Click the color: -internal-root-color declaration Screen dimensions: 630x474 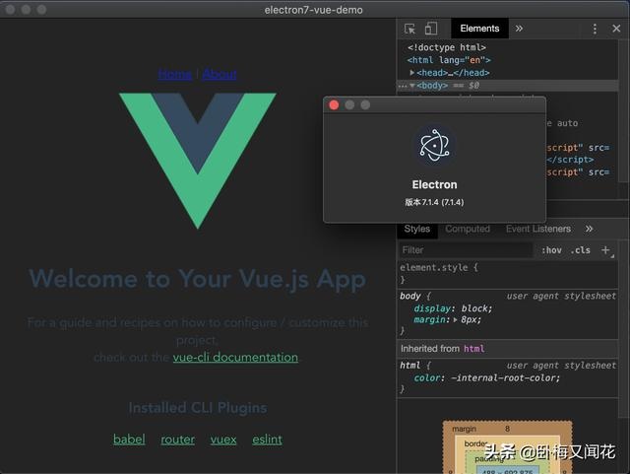tap(487, 378)
